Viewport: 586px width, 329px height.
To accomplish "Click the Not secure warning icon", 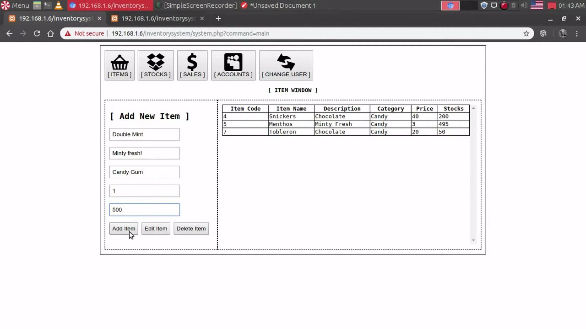I will (68, 33).
